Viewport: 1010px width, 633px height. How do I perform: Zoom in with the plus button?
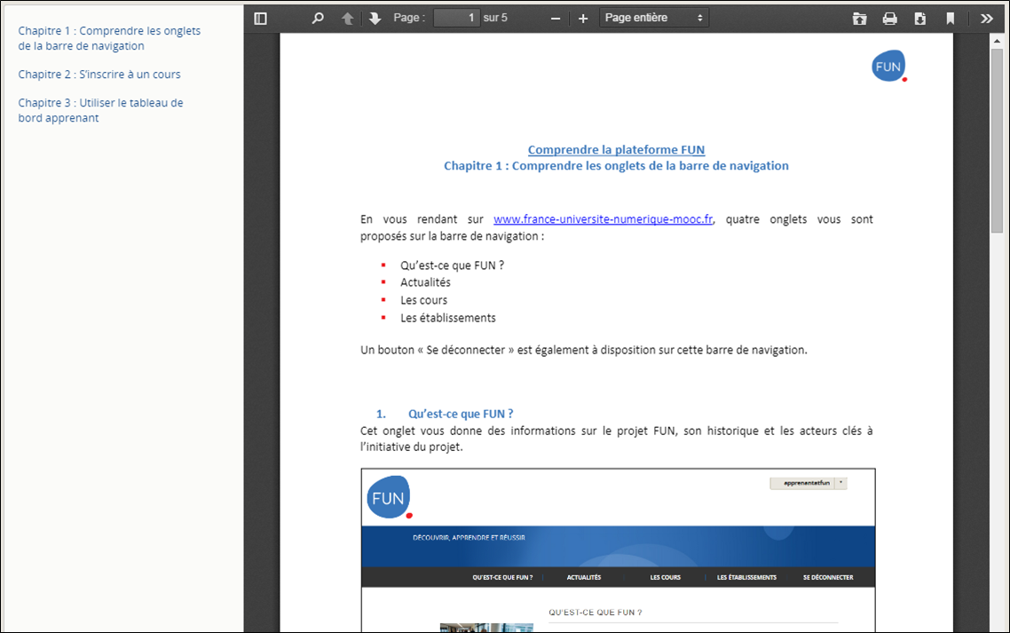(583, 19)
